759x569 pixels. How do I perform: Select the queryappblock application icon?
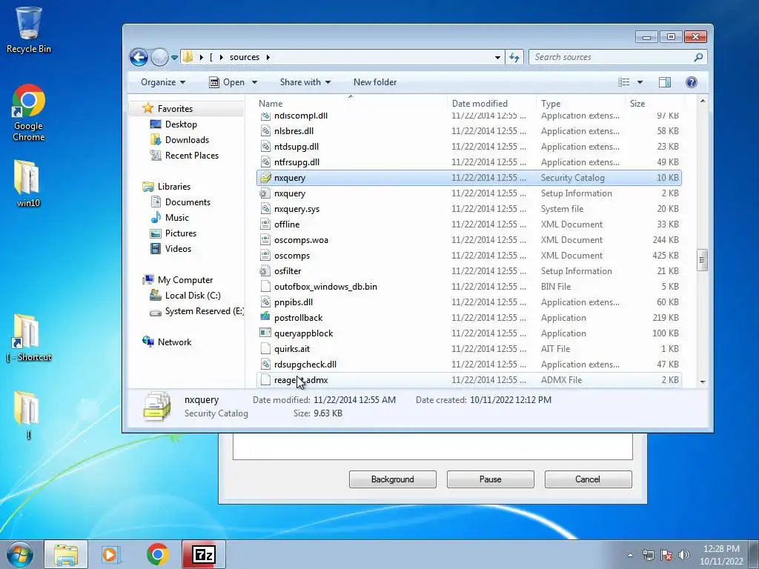[x=265, y=333]
